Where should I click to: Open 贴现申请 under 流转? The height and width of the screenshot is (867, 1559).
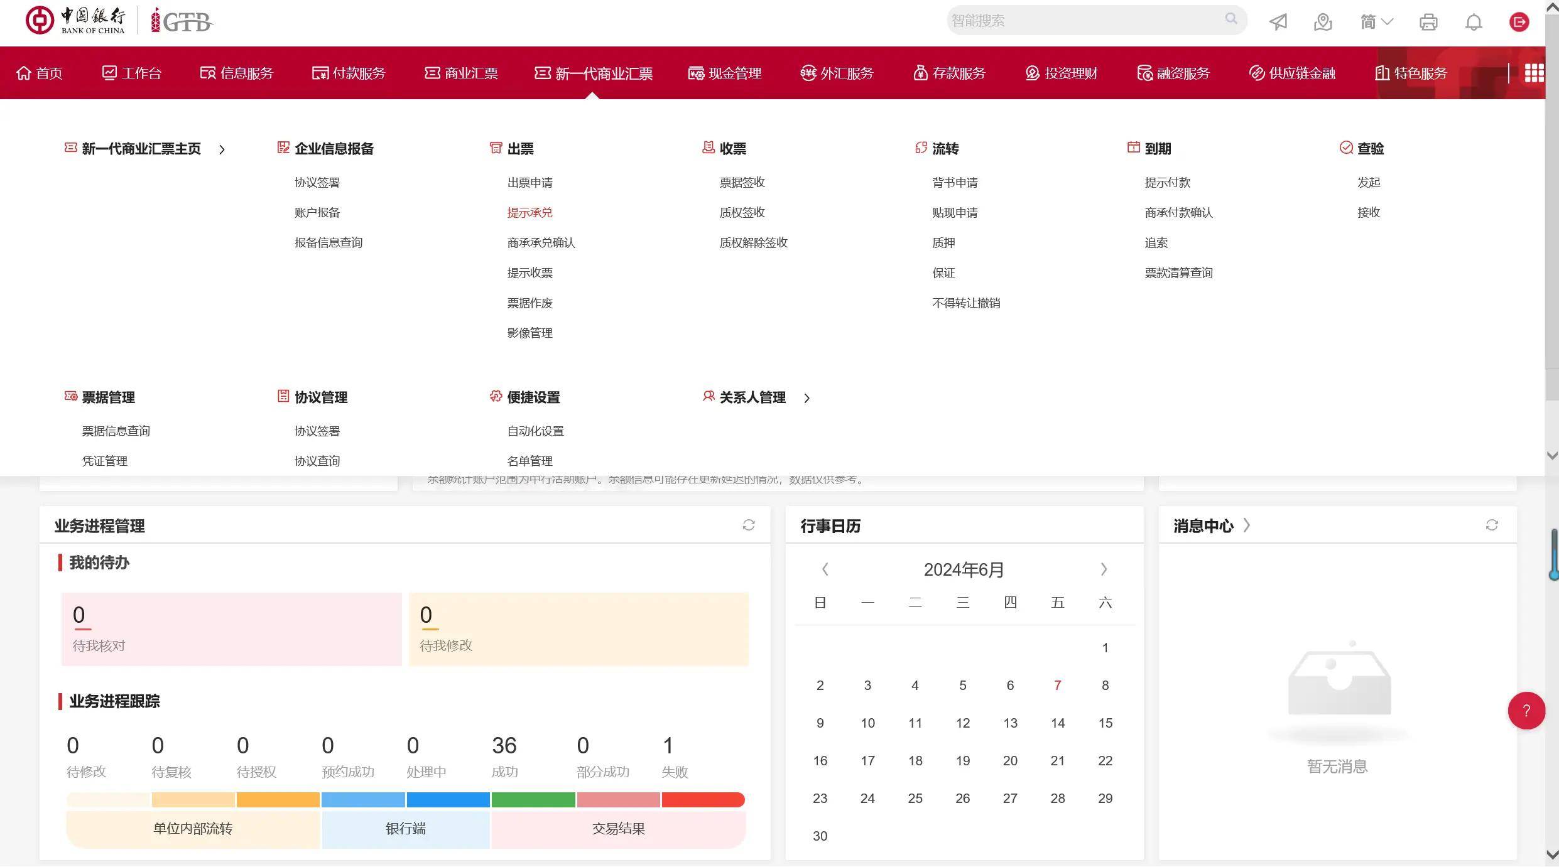coord(955,213)
